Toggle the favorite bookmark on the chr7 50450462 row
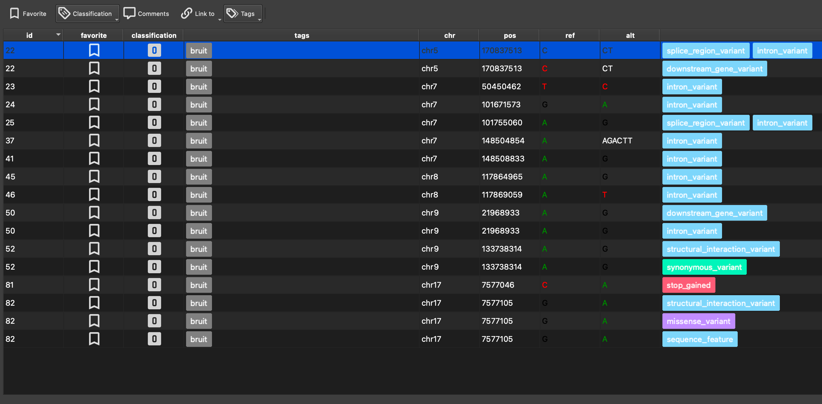The height and width of the screenshot is (404, 822). click(x=94, y=86)
